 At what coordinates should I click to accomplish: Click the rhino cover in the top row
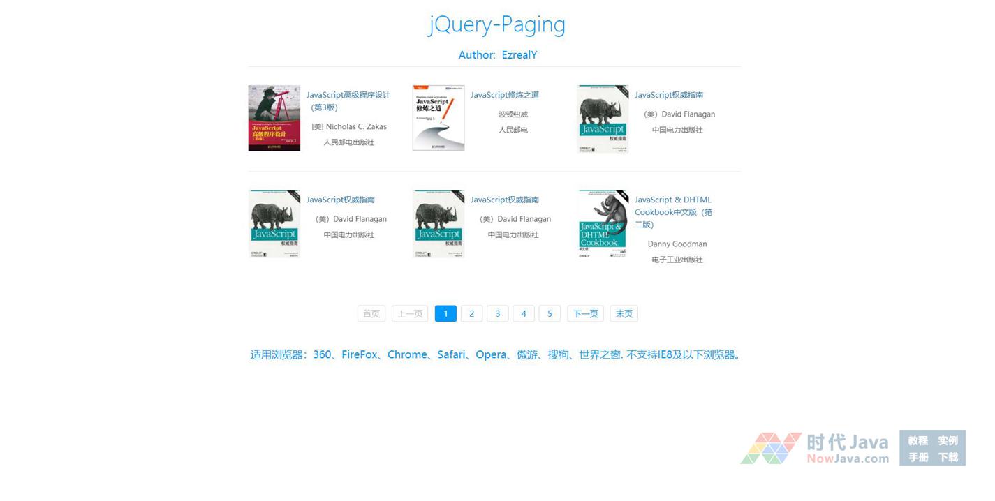point(603,119)
